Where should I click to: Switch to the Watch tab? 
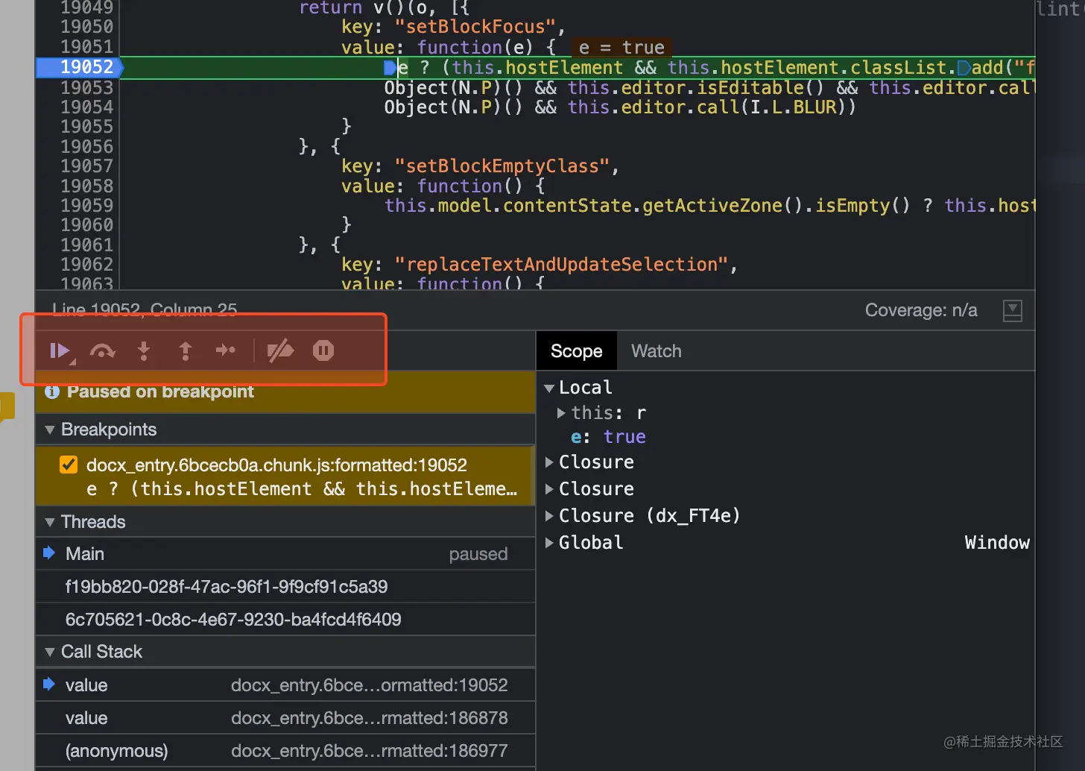(657, 351)
